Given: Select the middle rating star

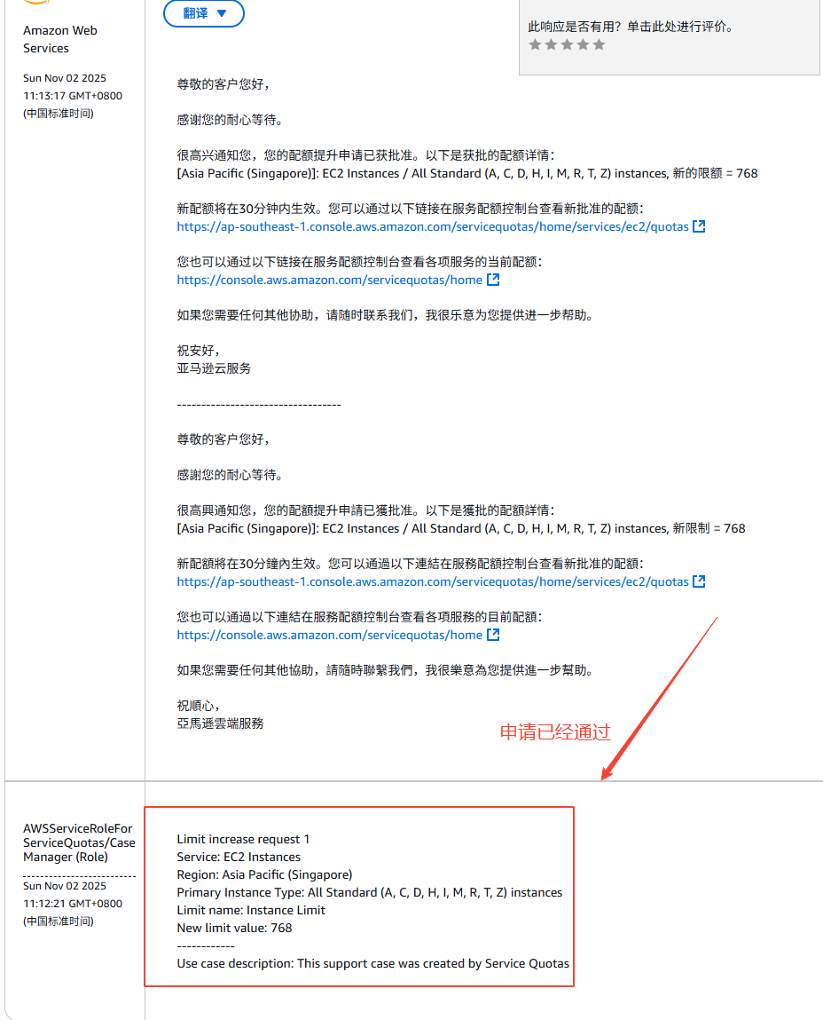Looking at the screenshot, I should (566, 43).
